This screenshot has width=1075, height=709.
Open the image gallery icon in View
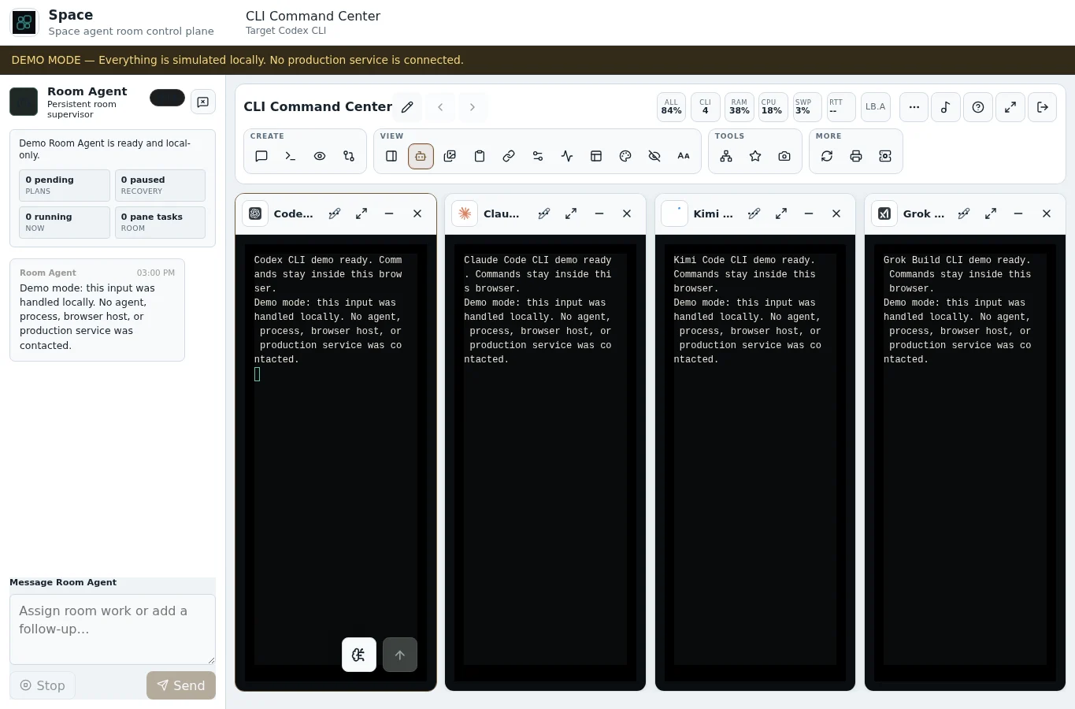450,156
